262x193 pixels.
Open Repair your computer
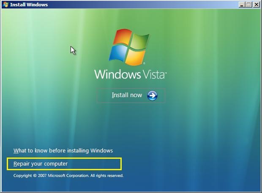[41, 164]
